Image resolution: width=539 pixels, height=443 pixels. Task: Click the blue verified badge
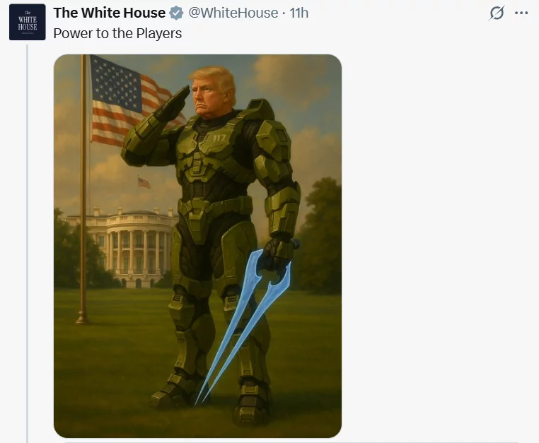176,13
